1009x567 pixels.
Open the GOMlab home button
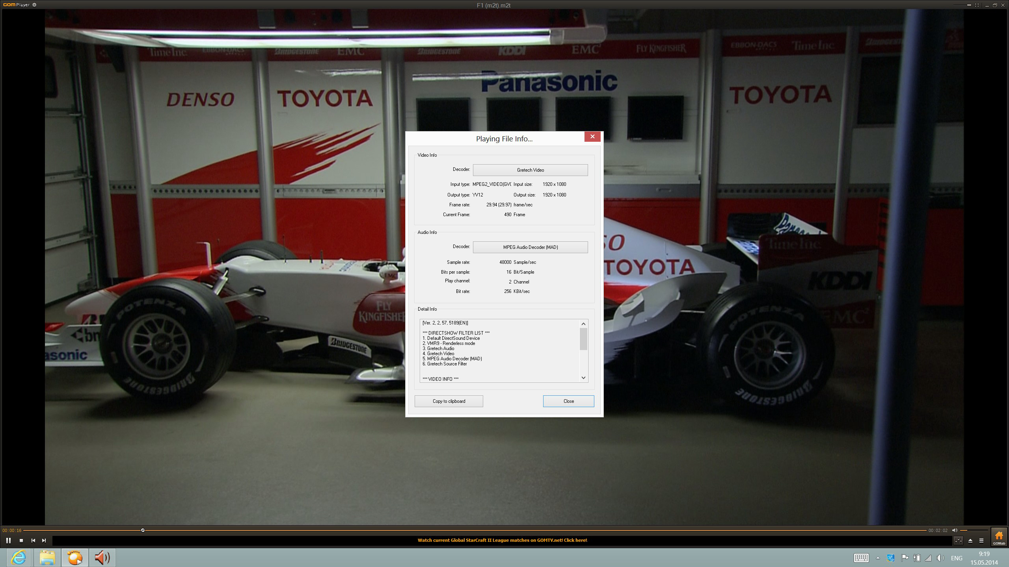(x=999, y=537)
